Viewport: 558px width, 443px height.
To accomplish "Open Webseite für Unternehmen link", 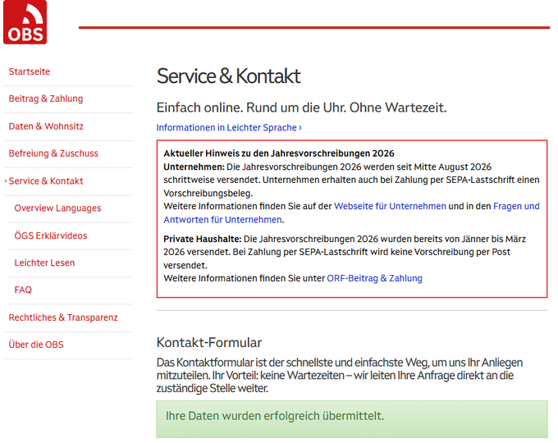I will tap(390, 207).
